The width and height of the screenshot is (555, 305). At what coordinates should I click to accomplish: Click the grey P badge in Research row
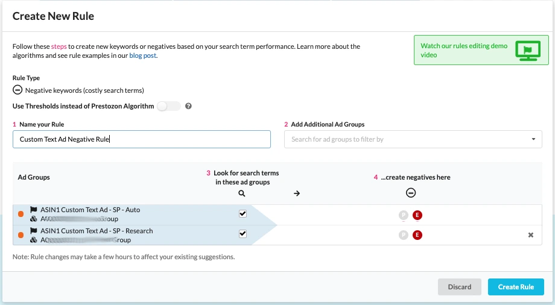404,235
